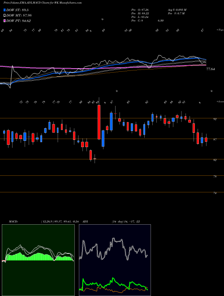The width and height of the screenshot is (224, 296).
Task: Click the 78 price axis label
Action: point(215,177)
